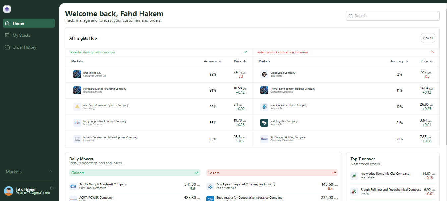Click Sadr Logistics Company logo
Viewport: 447px width, 201px height.
click(x=264, y=123)
